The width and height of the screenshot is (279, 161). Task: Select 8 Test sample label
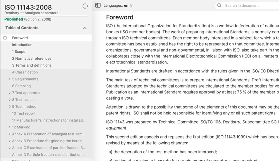click(24, 100)
